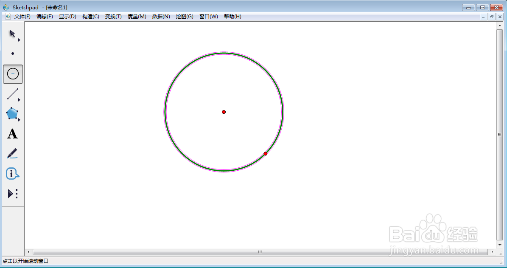The width and height of the screenshot is (507, 268).
Task: Close the Sketchpad application window
Action: click(497, 8)
